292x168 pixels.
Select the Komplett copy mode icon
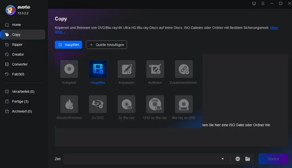click(x=69, y=69)
